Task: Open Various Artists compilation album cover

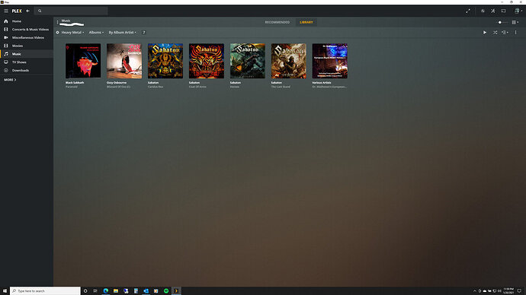Action: 330,61
